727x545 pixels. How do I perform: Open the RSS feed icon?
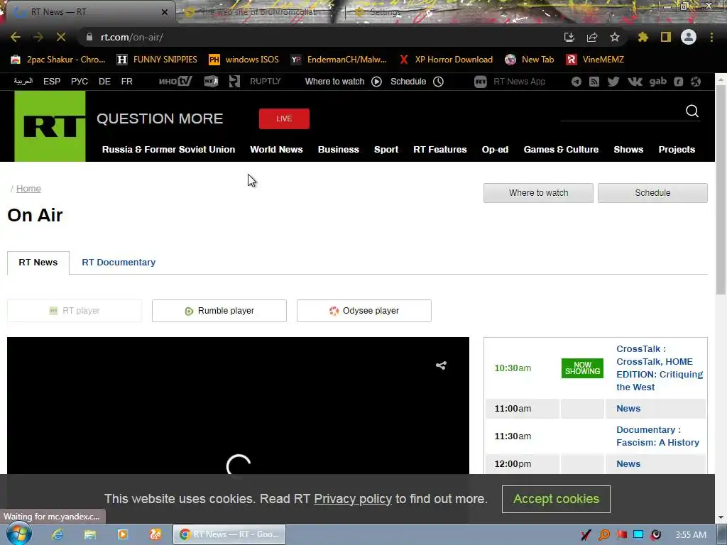tap(594, 82)
